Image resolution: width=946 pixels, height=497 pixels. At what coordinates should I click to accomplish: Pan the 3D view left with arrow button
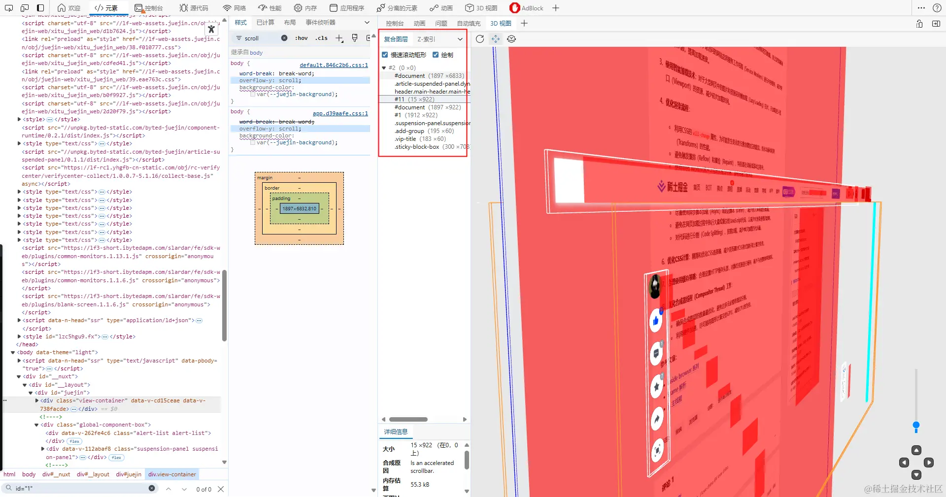click(904, 463)
